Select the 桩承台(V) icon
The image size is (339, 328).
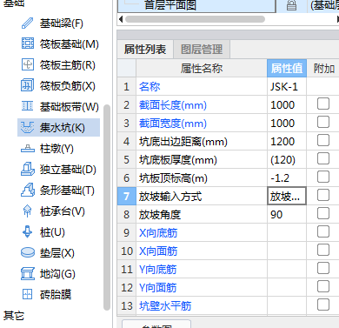(x=28, y=211)
